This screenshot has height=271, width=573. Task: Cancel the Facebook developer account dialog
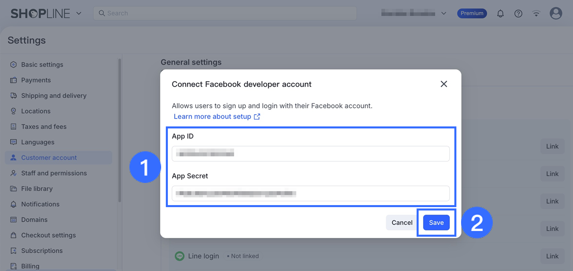coord(402,223)
